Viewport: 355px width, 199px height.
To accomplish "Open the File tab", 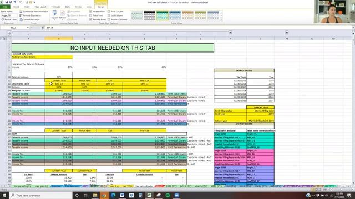I will pyautogui.click(x=5, y=7).
